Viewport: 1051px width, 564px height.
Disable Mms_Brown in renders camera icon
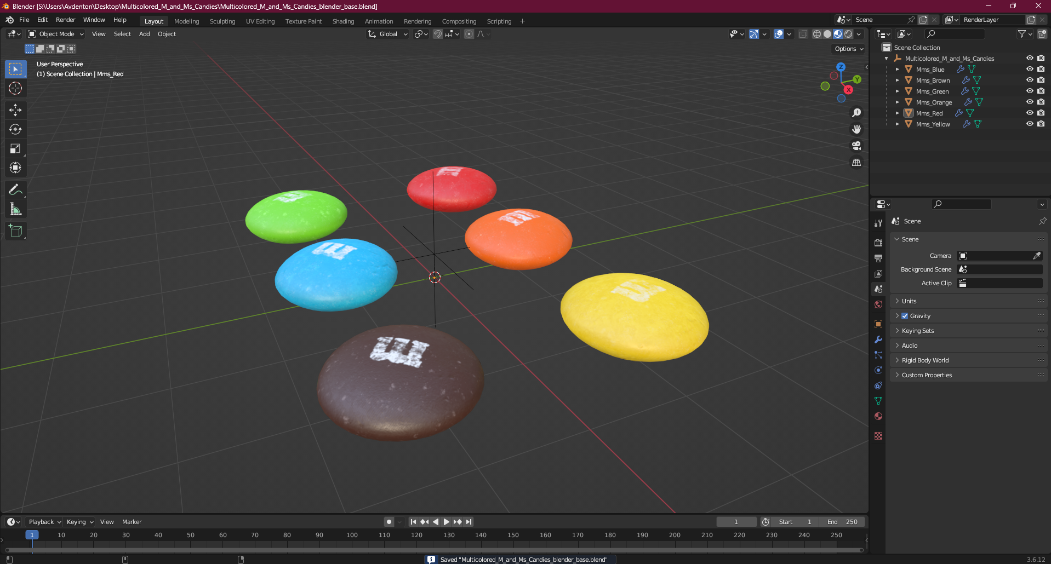tap(1041, 80)
